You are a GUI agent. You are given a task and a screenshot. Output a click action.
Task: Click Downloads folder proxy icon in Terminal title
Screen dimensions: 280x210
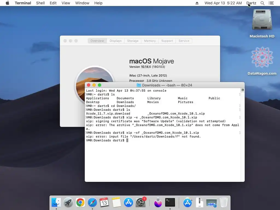click(x=139, y=85)
